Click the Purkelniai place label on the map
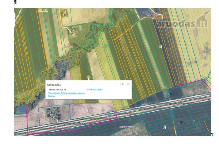 (x=125, y=127)
